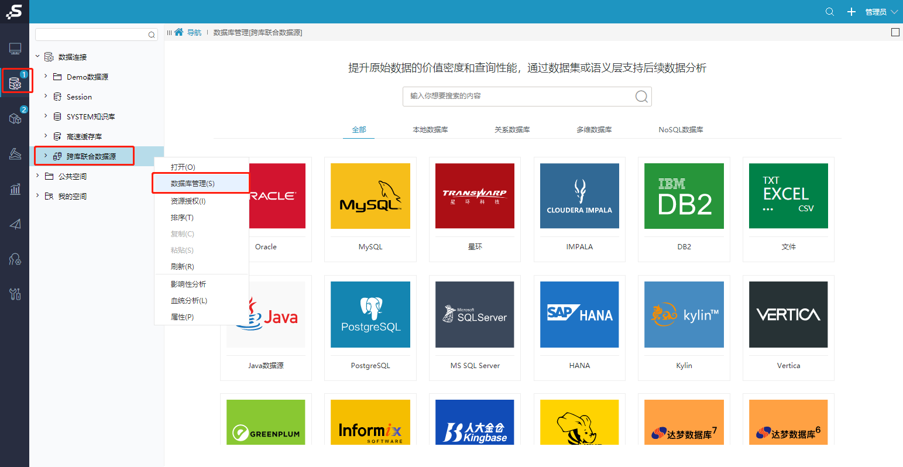Viewport: 903px width, 467px height.
Task: Click the search icon in content search box
Action: pyautogui.click(x=641, y=97)
